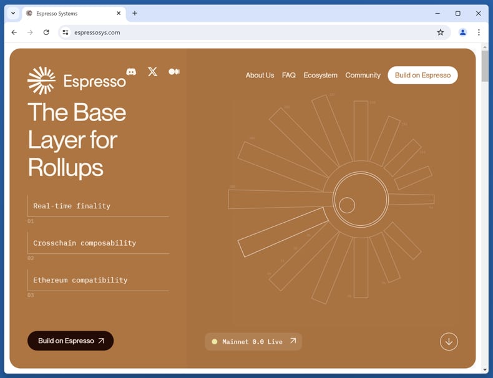Click white Build on Espresso header button
The height and width of the screenshot is (378, 493).
point(422,75)
